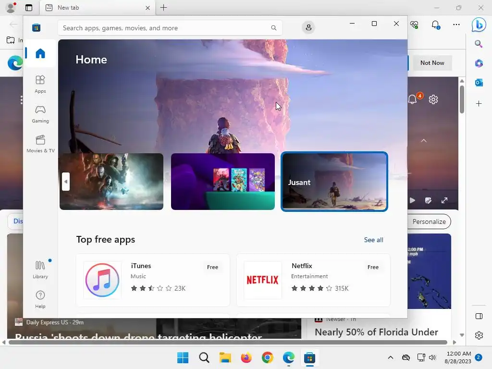The image size is (492, 369).
Task: Add a sidebar app with plus icon
Action: click(479, 104)
